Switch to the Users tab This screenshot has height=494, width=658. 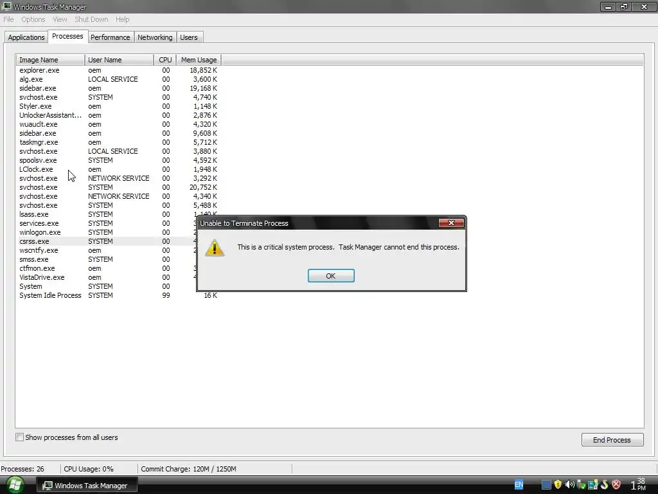(x=189, y=37)
